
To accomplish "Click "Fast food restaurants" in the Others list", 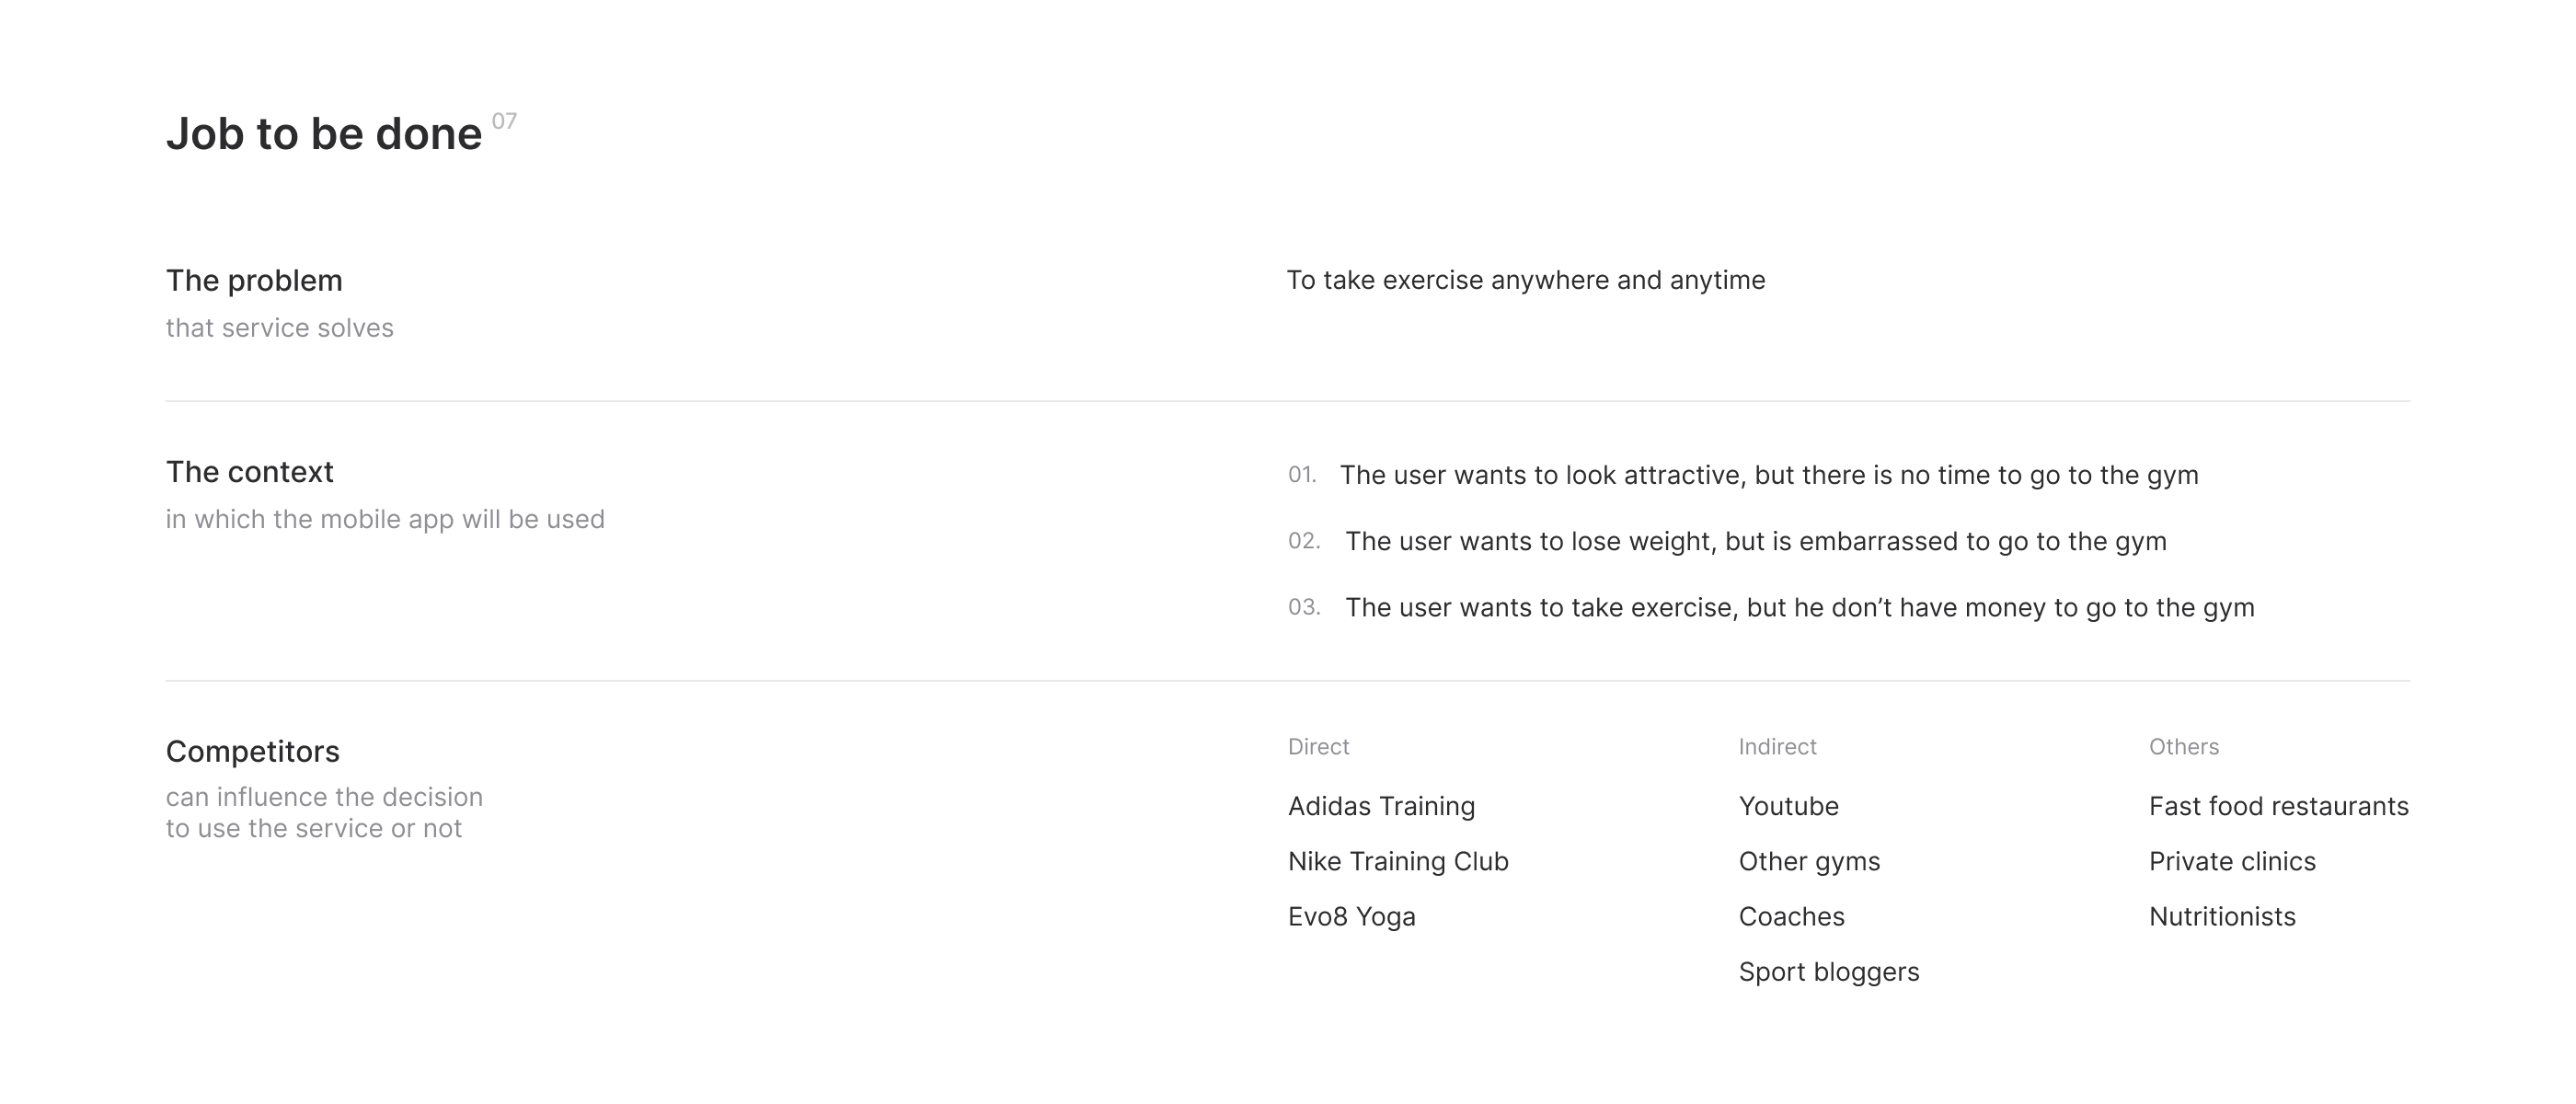I will point(2278,806).
